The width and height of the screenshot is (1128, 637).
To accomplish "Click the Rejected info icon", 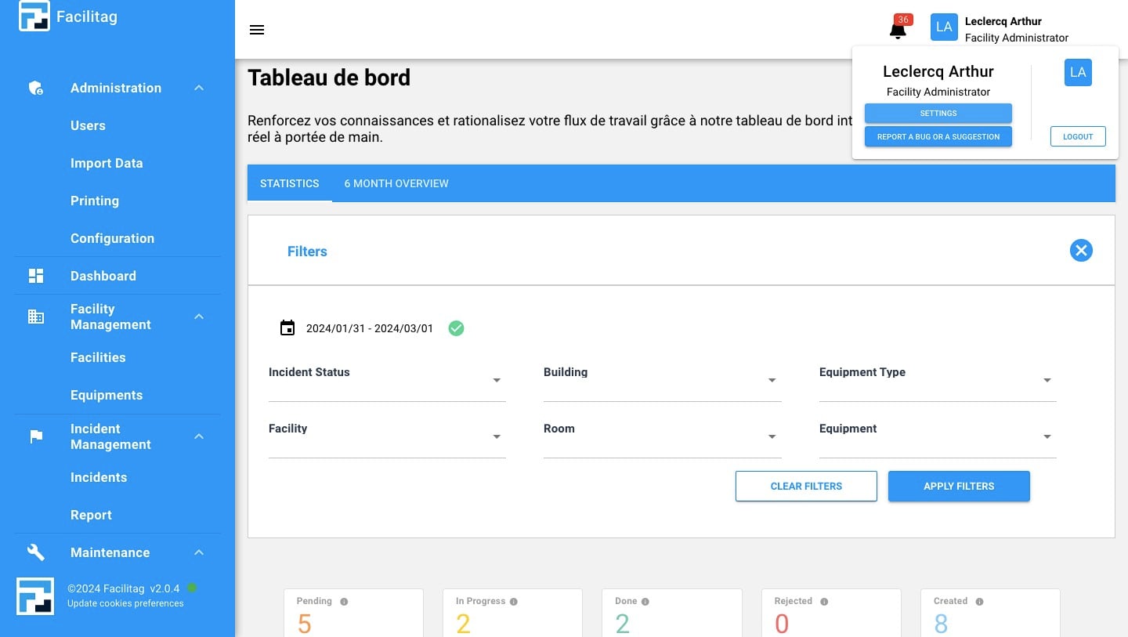I will (824, 602).
